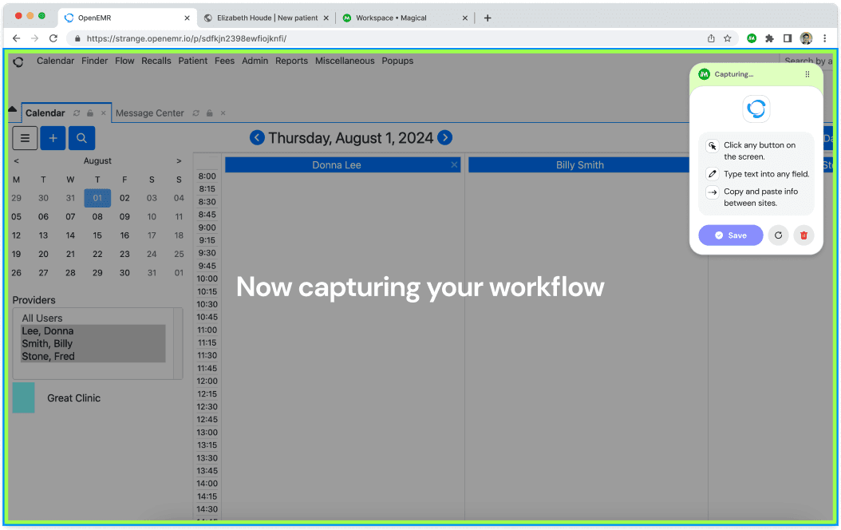Close the Calendar tab
841x530 pixels.
[x=104, y=113]
